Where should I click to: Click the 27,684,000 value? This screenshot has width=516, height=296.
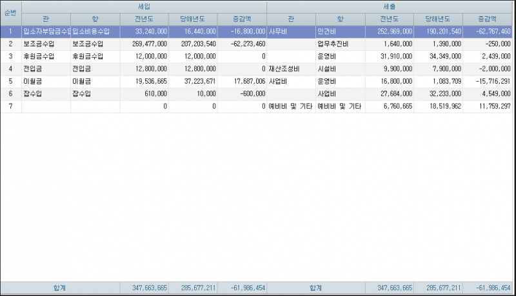[x=396, y=94]
